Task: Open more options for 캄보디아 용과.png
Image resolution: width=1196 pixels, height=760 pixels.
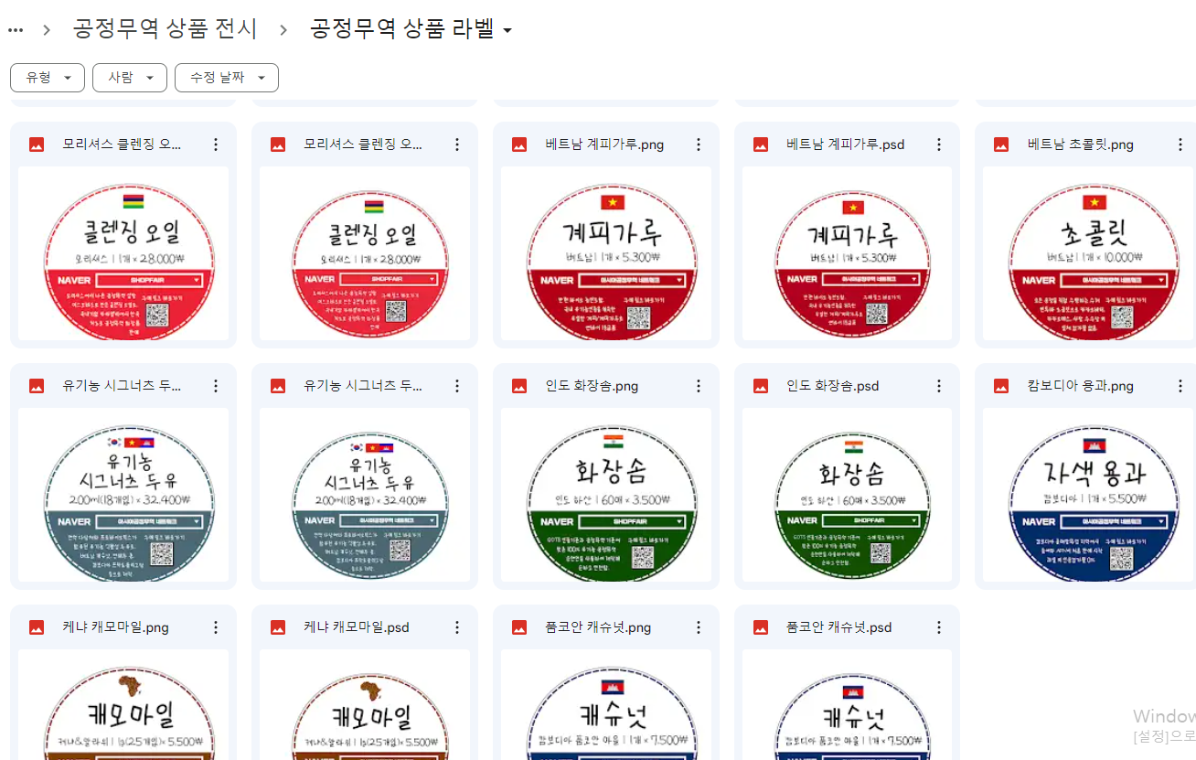Action: click(x=1180, y=386)
